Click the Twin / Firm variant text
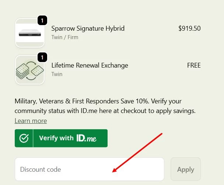The width and height of the screenshot is (224, 185). [x=64, y=37]
